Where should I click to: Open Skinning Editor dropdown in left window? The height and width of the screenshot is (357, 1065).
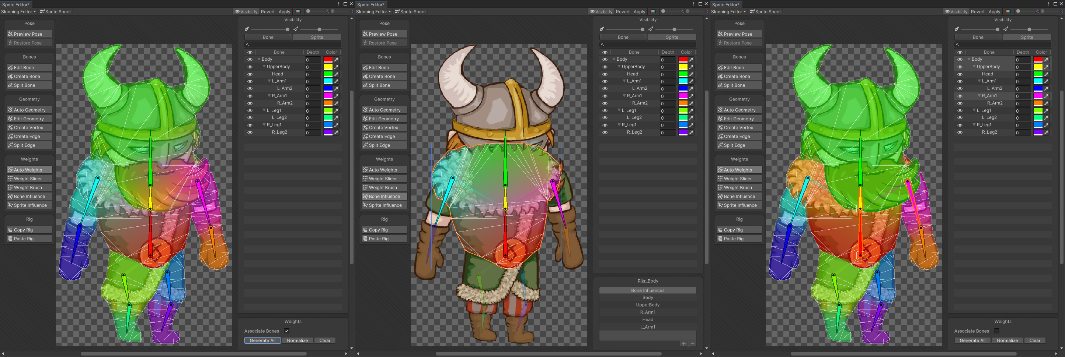[x=18, y=11]
